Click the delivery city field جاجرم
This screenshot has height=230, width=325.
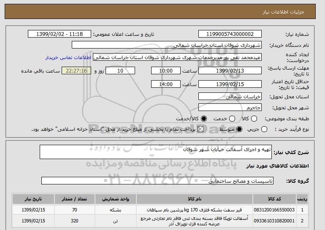point(230,108)
